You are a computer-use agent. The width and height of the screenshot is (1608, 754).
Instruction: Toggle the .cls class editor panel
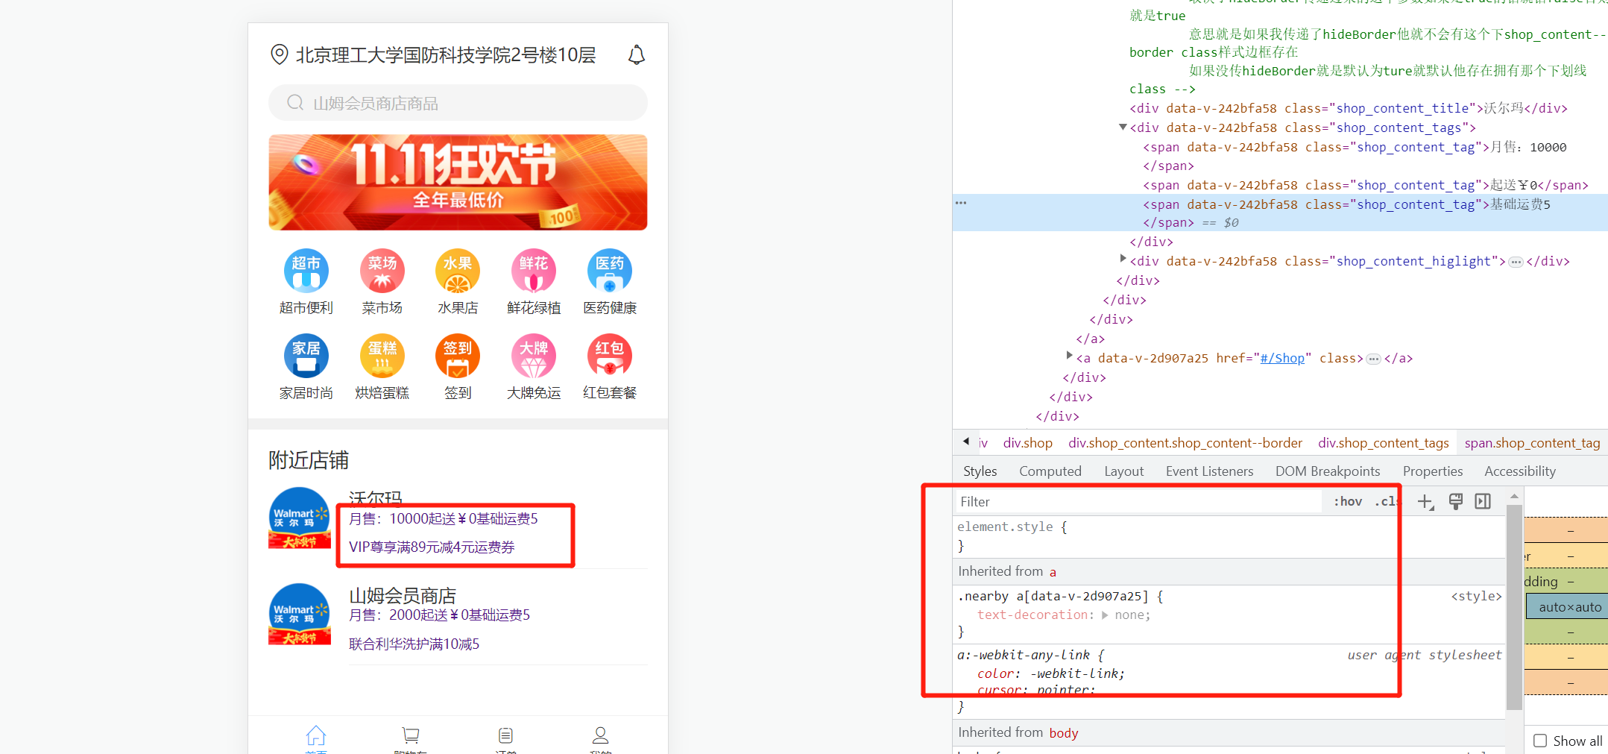point(1386,501)
